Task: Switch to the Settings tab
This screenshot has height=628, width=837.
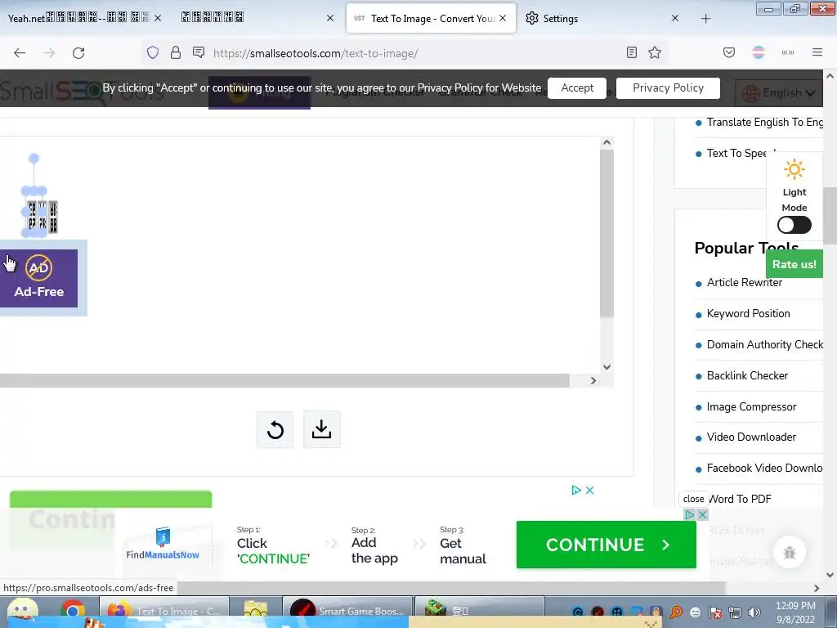Action: pos(602,18)
